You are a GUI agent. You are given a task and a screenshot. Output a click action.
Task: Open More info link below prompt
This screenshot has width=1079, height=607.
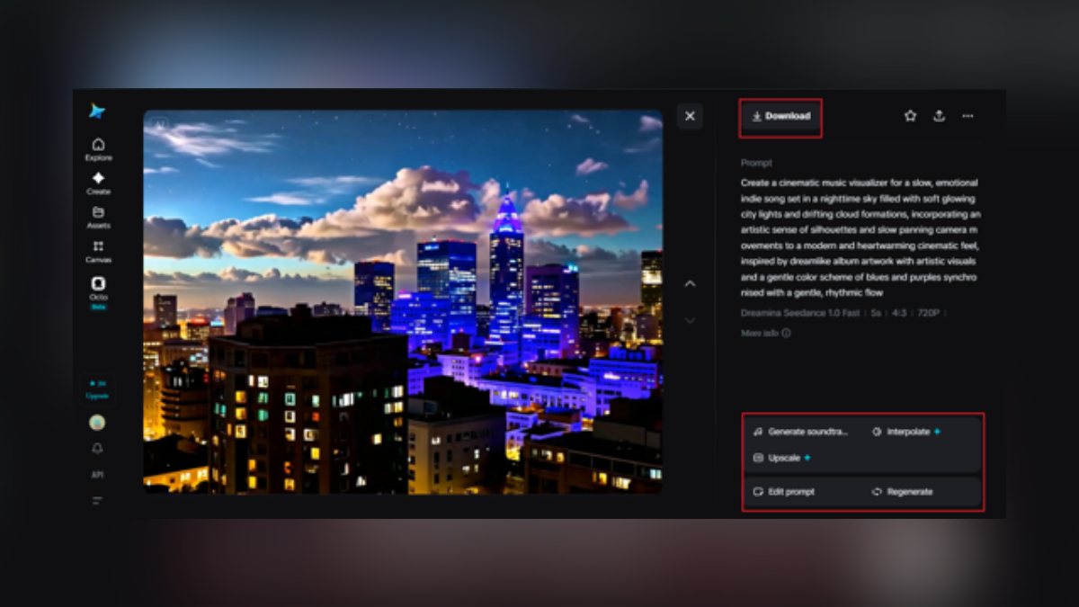click(x=765, y=333)
